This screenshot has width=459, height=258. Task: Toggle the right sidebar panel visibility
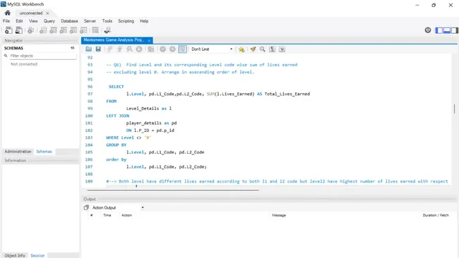(455, 30)
